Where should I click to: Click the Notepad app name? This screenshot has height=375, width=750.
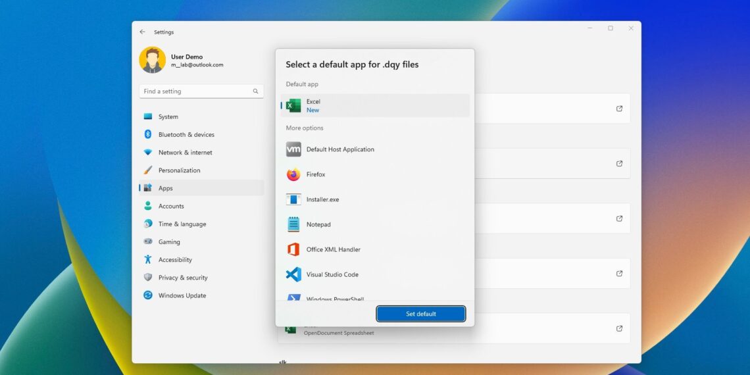pos(318,224)
